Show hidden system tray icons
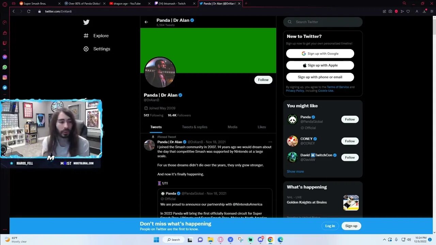Viewport: 436px width, 245px height. (385, 240)
